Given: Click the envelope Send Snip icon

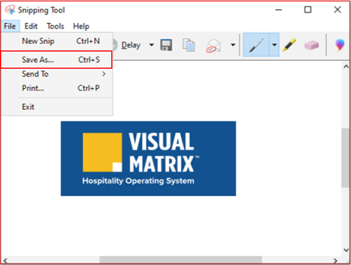Looking at the screenshot, I should [x=214, y=45].
